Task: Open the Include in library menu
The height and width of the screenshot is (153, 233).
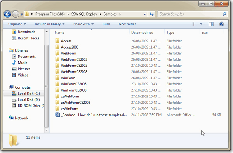Action: (x=49, y=24)
